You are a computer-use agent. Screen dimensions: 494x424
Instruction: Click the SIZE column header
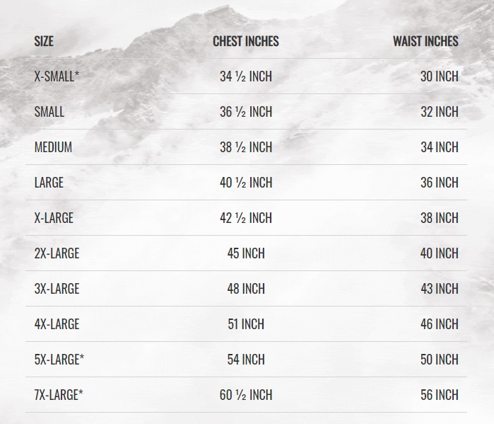coord(44,41)
